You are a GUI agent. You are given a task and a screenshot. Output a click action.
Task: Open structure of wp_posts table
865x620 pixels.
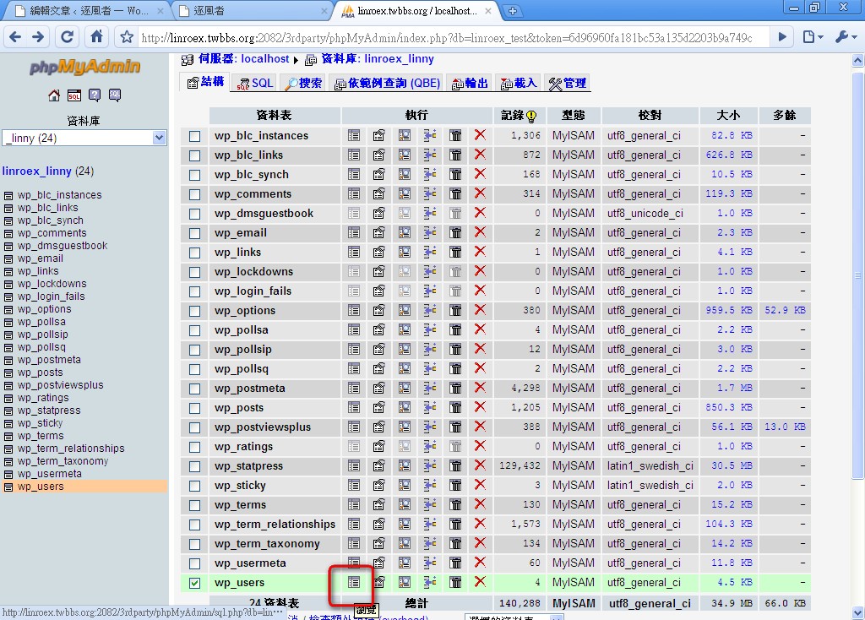click(x=378, y=408)
